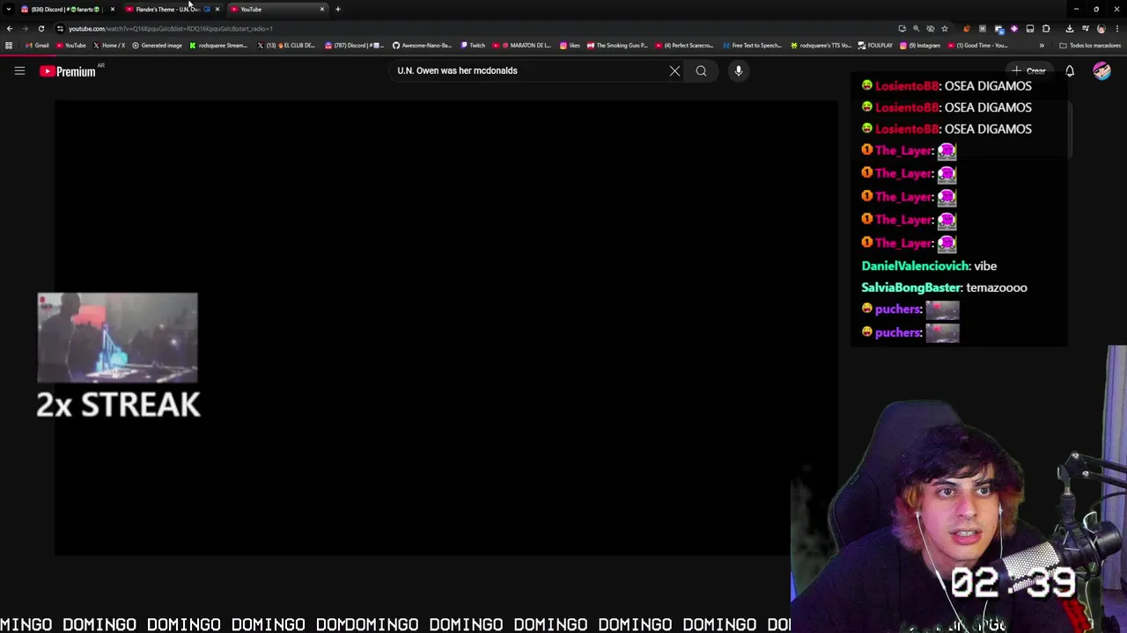Viewport: 1127px width, 633px height.
Task: Go back with the browser back arrow
Action: pos(10,28)
